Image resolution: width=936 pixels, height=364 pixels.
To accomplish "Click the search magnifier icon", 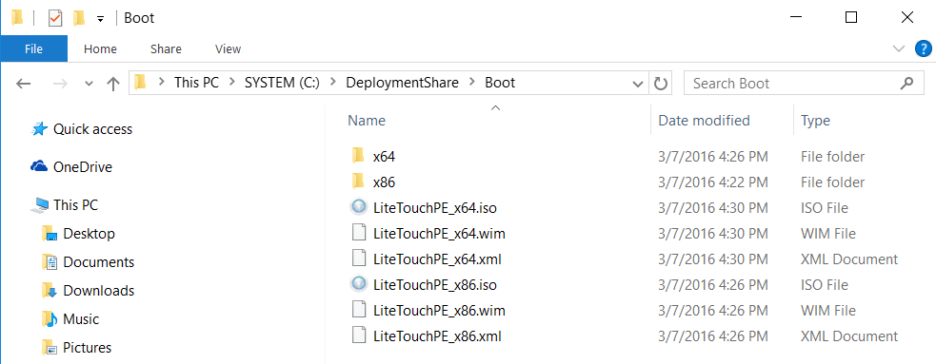I will [906, 83].
